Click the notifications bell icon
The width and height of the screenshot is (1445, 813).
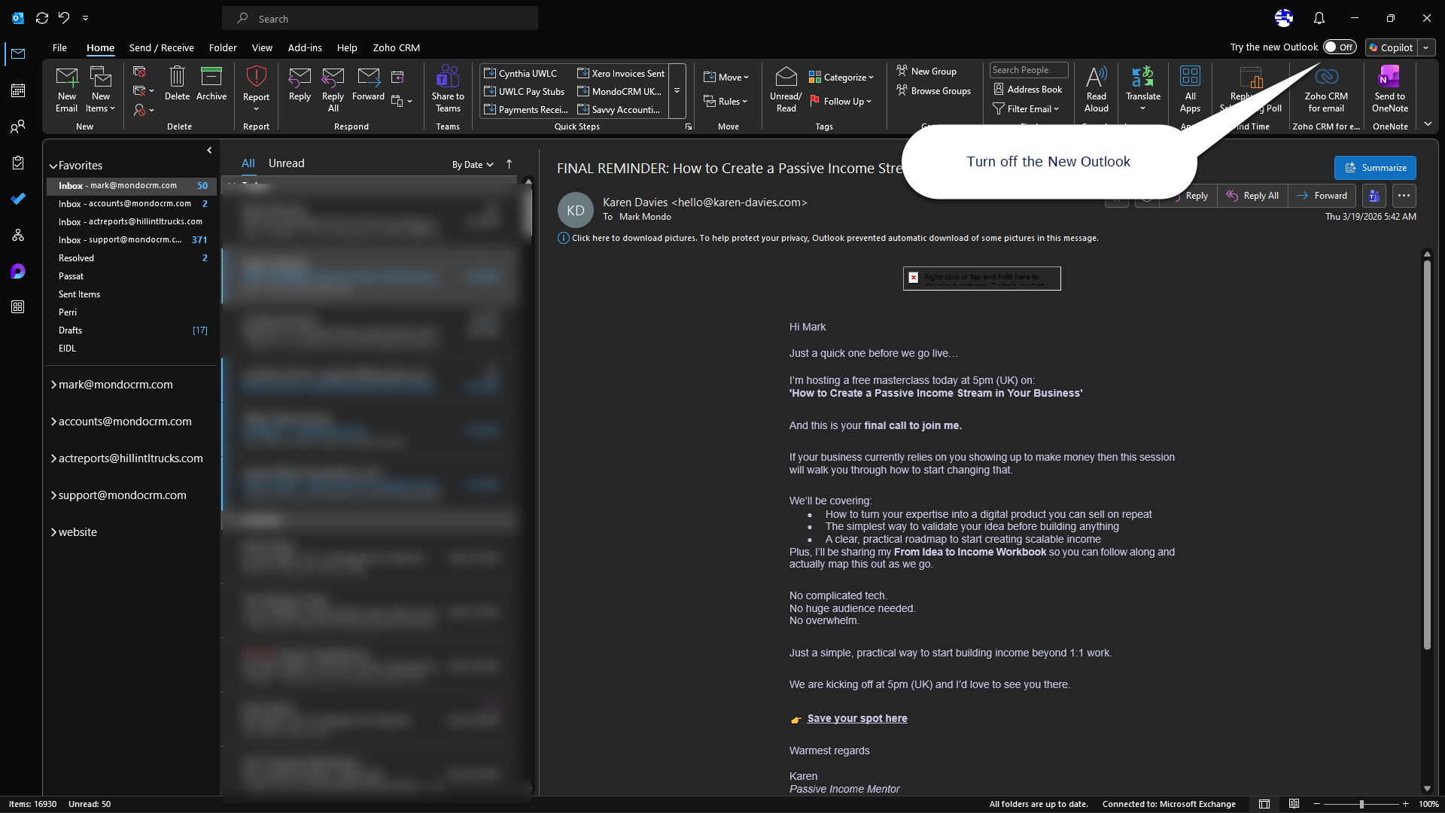(1319, 18)
